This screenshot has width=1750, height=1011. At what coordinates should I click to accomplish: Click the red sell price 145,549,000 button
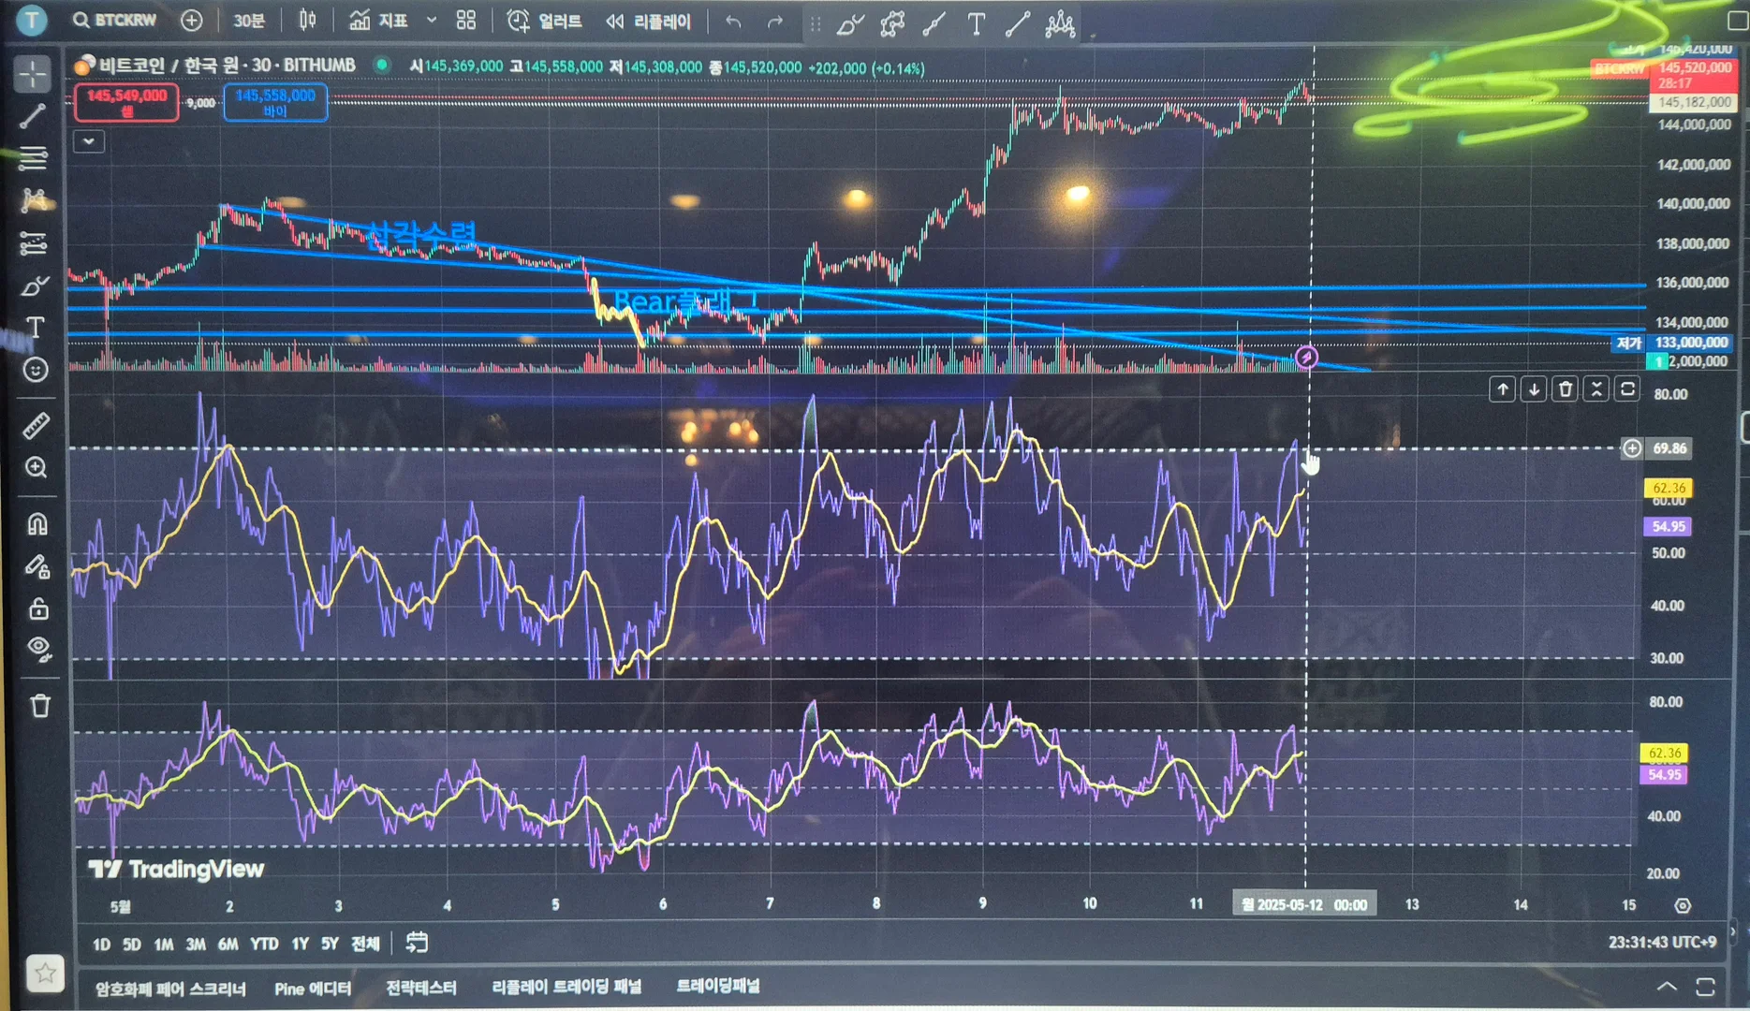[x=126, y=102]
